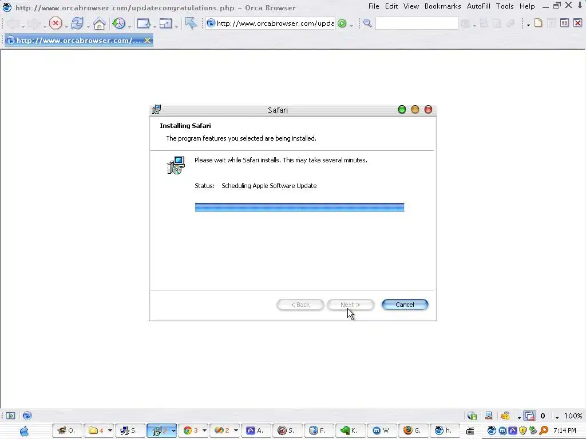Open the toolbar options dropdown near new page icon

528,25
